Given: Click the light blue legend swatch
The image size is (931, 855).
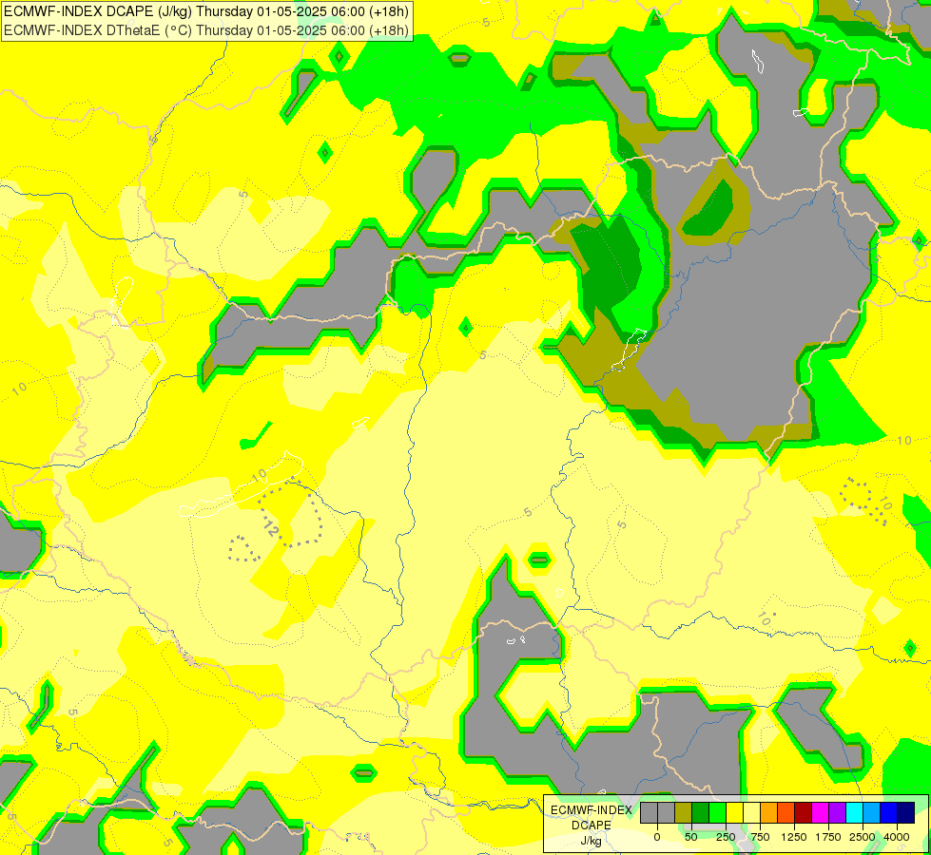Looking at the screenshot, I should click(872, 812).
